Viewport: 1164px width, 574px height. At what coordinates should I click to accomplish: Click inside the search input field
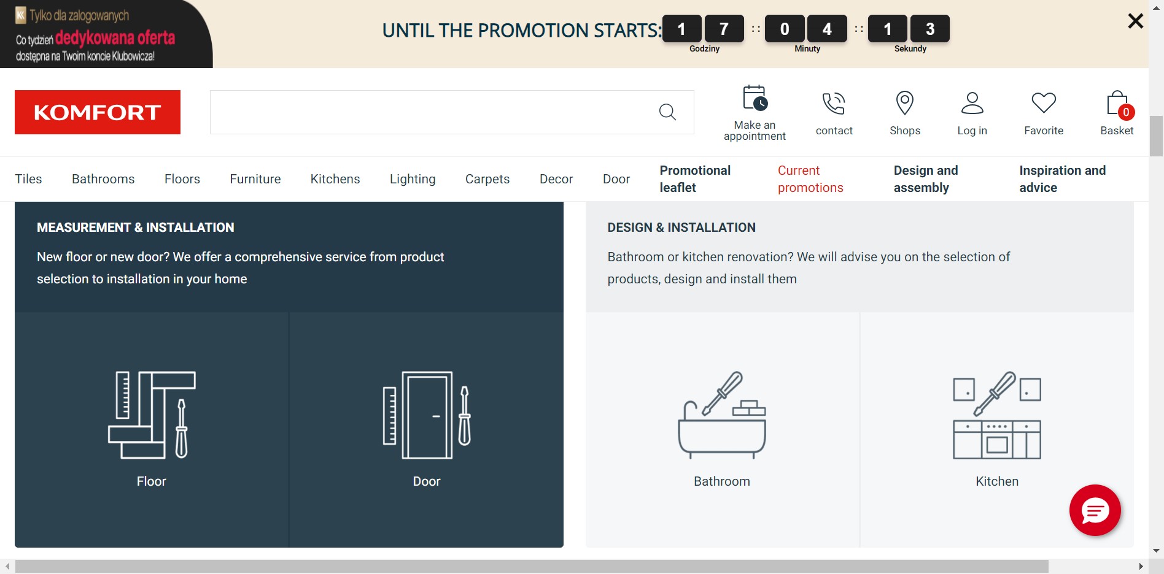(430, 112)
